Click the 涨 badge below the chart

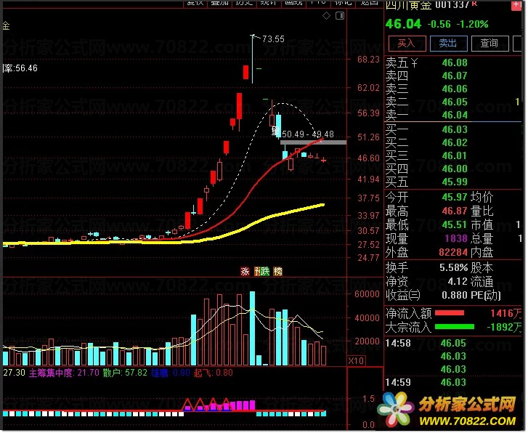[245, 271]
